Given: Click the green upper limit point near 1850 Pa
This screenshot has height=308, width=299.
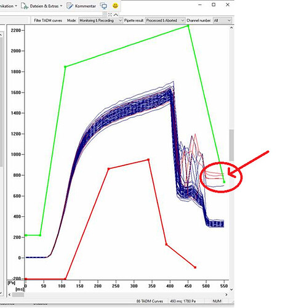Looking at the screenshot, I should tap(65, 67).
